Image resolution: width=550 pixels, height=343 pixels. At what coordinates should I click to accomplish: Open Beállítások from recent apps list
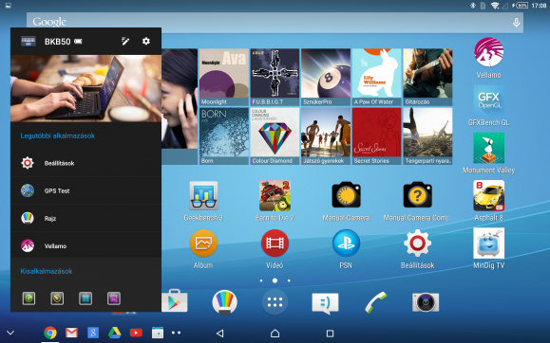point(85,163)
